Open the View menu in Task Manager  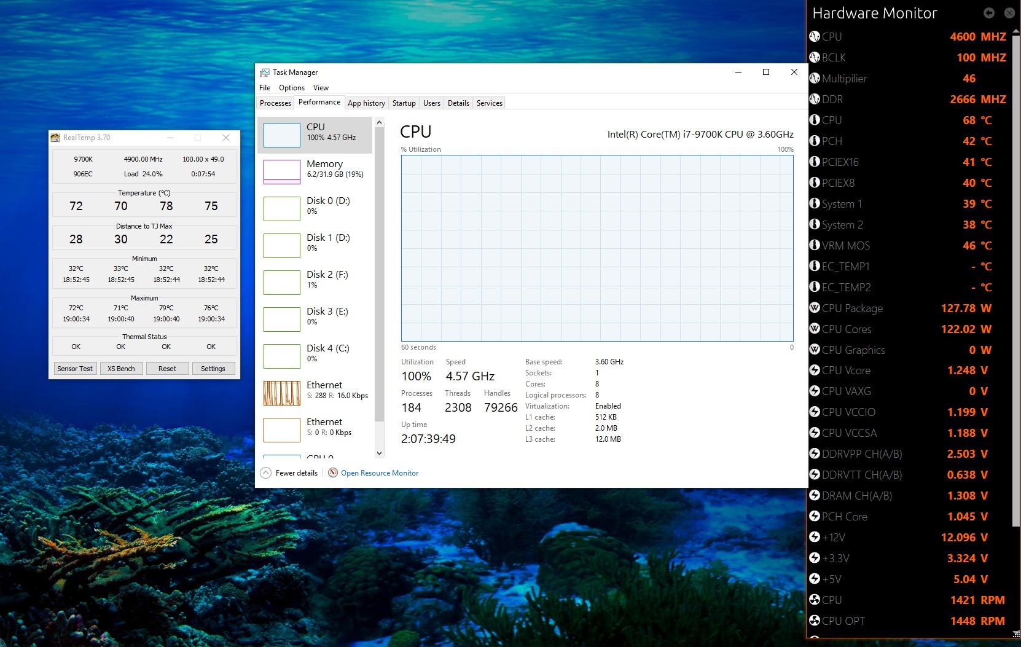321,88
